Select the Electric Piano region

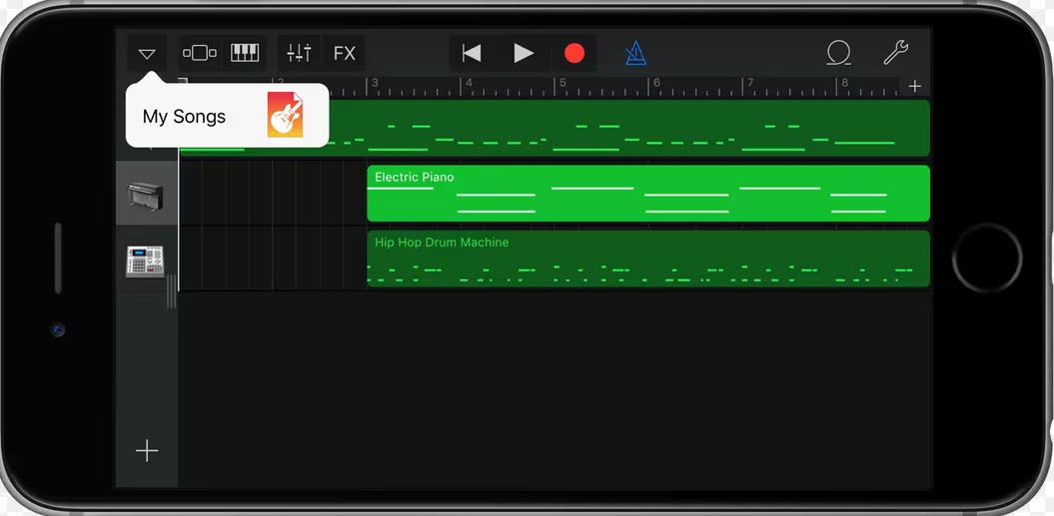[648, 194]
